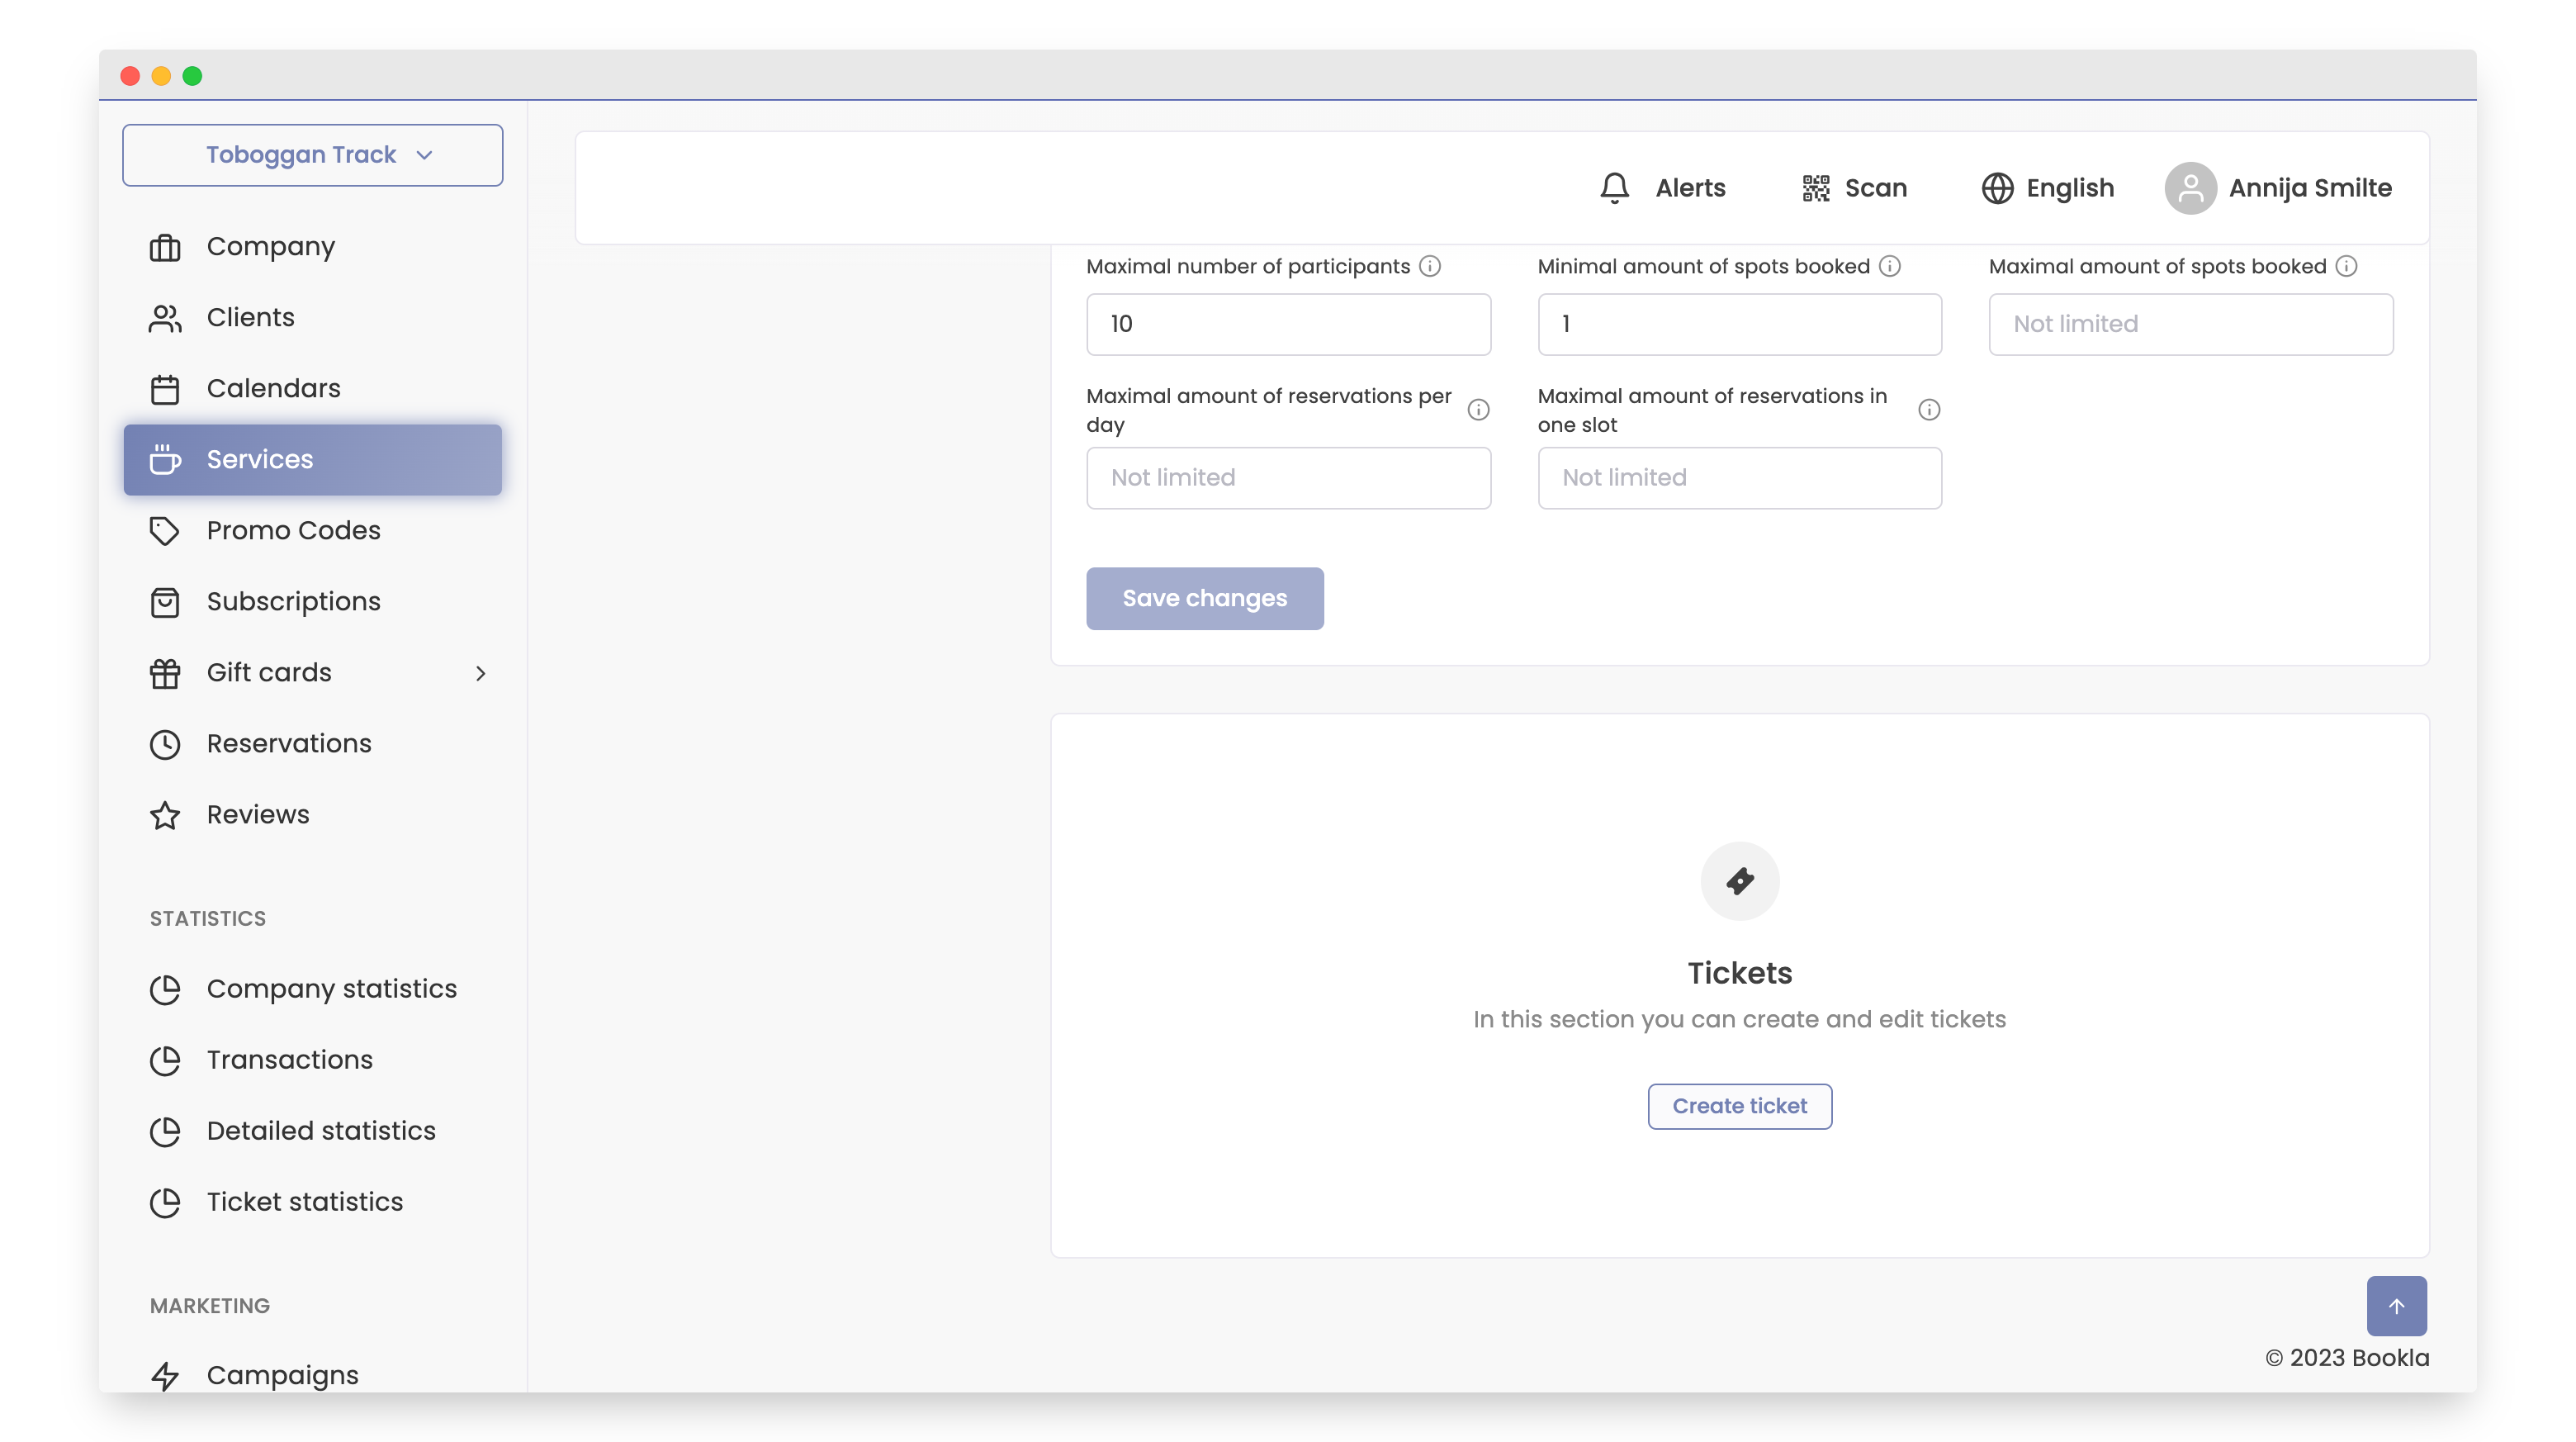This screenshot has height=1442, width=2576.
Task: Open the Calendars menu item
Action: pyautogui.click(x=273, y=388)
